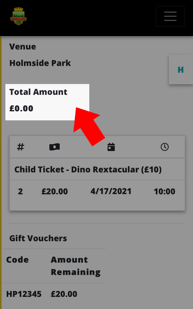Viewport: 193px width, 309px height.
Task: Click the ticket quantity 2
Action: 20,191
